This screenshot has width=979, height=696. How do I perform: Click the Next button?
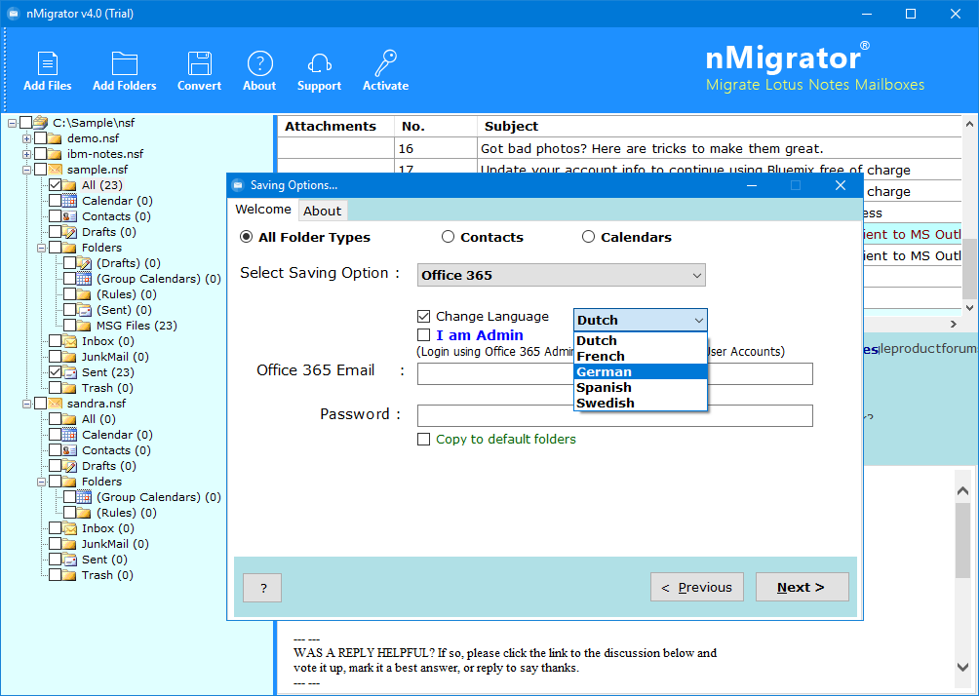(803, 587)
